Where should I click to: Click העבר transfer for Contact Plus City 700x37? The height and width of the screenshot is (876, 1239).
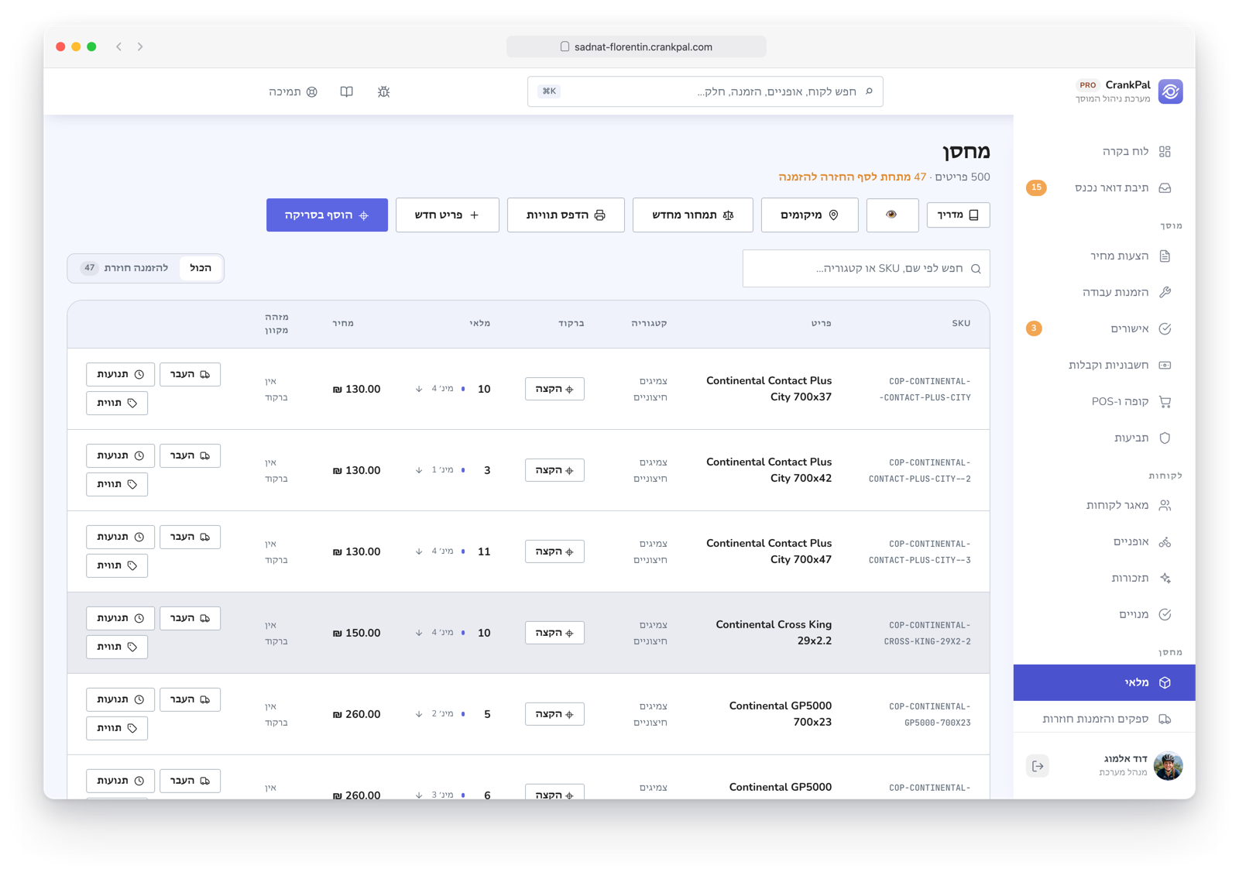(x=190, y=374)
